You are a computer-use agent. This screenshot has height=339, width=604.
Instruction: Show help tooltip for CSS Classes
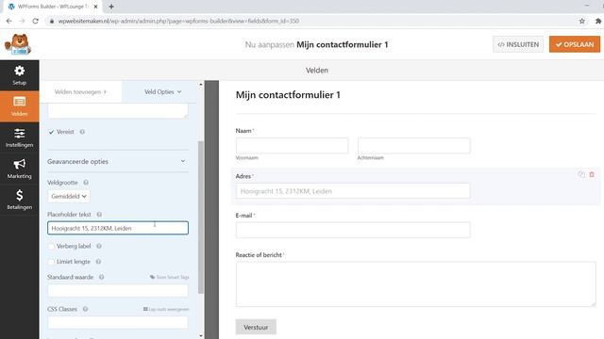[85, 309]
